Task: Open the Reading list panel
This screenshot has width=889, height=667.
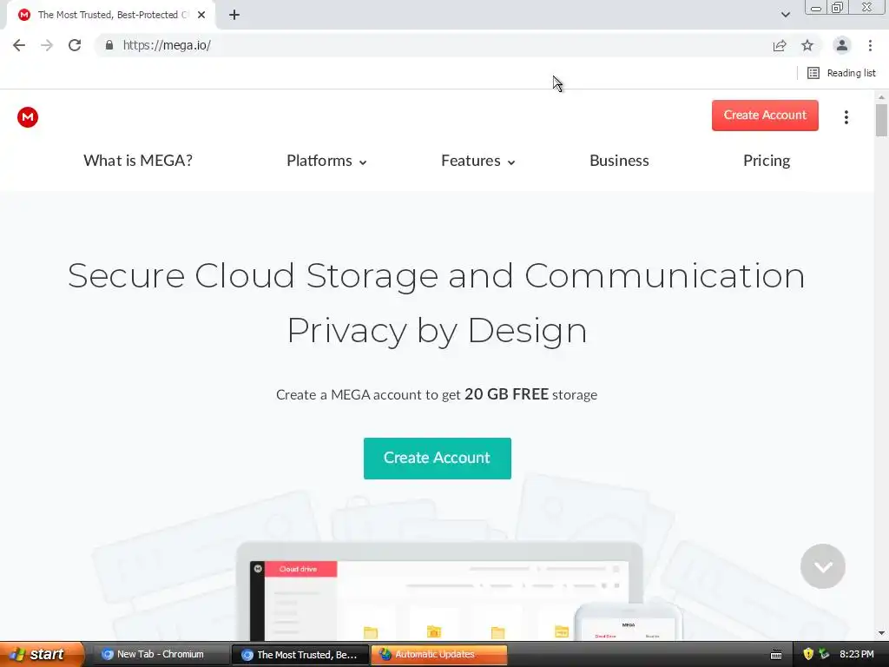Action: [840, 73]
